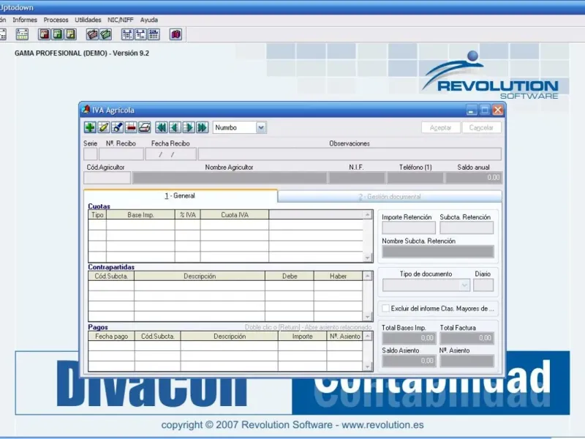Click the Aceptar button

[x=441, y=127]
